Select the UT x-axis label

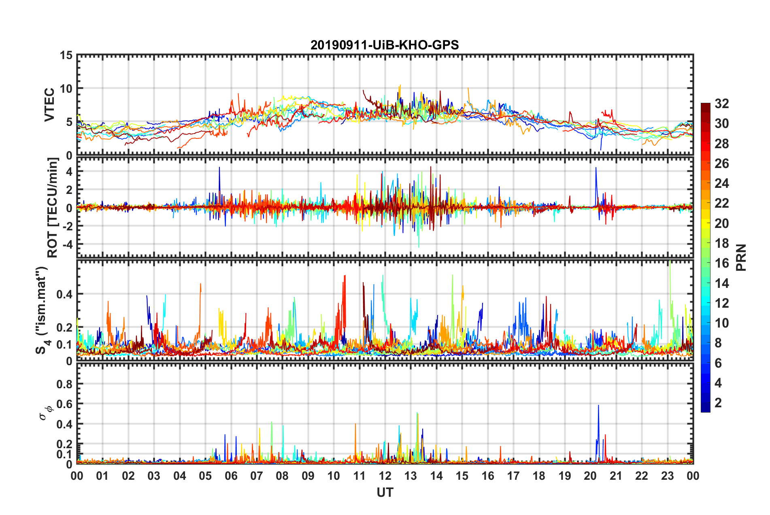tap(385, 492)
